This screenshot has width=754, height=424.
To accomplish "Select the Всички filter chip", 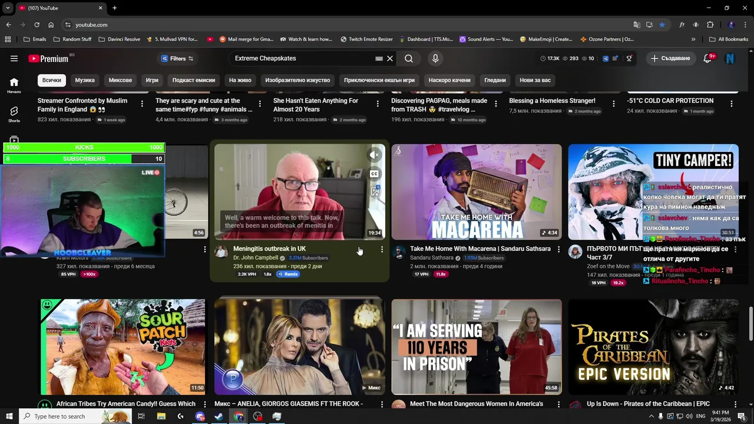I will (51, 80).
